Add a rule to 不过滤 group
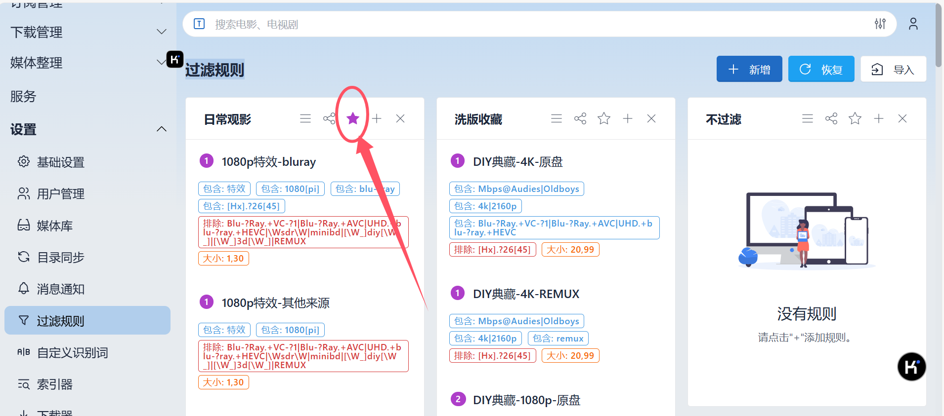The image size is (944, 416). point(879,118)
